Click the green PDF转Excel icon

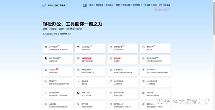pos(143,70)
